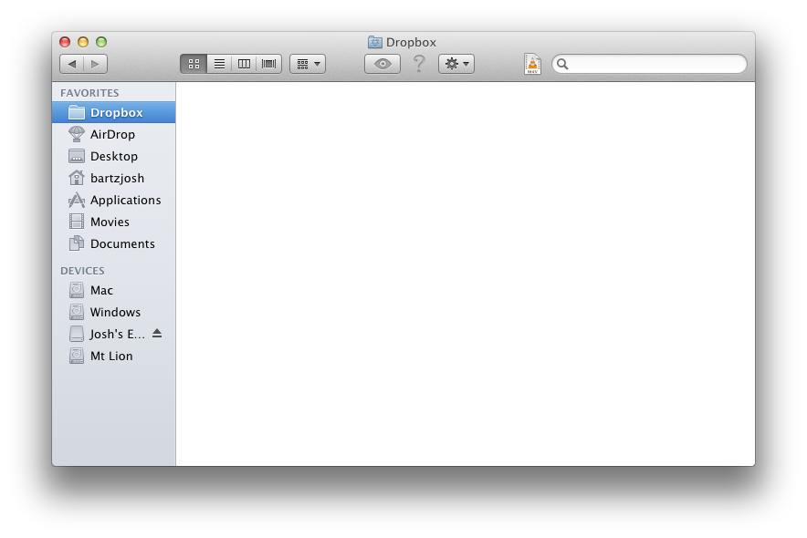Click the FAVORITES section header

[x=89, y=93]
